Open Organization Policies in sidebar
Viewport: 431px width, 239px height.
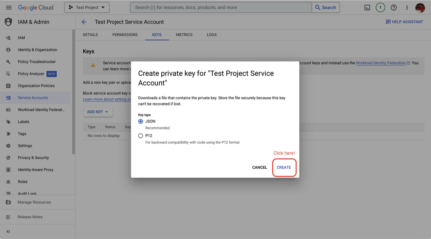click(x=36, y=86)
